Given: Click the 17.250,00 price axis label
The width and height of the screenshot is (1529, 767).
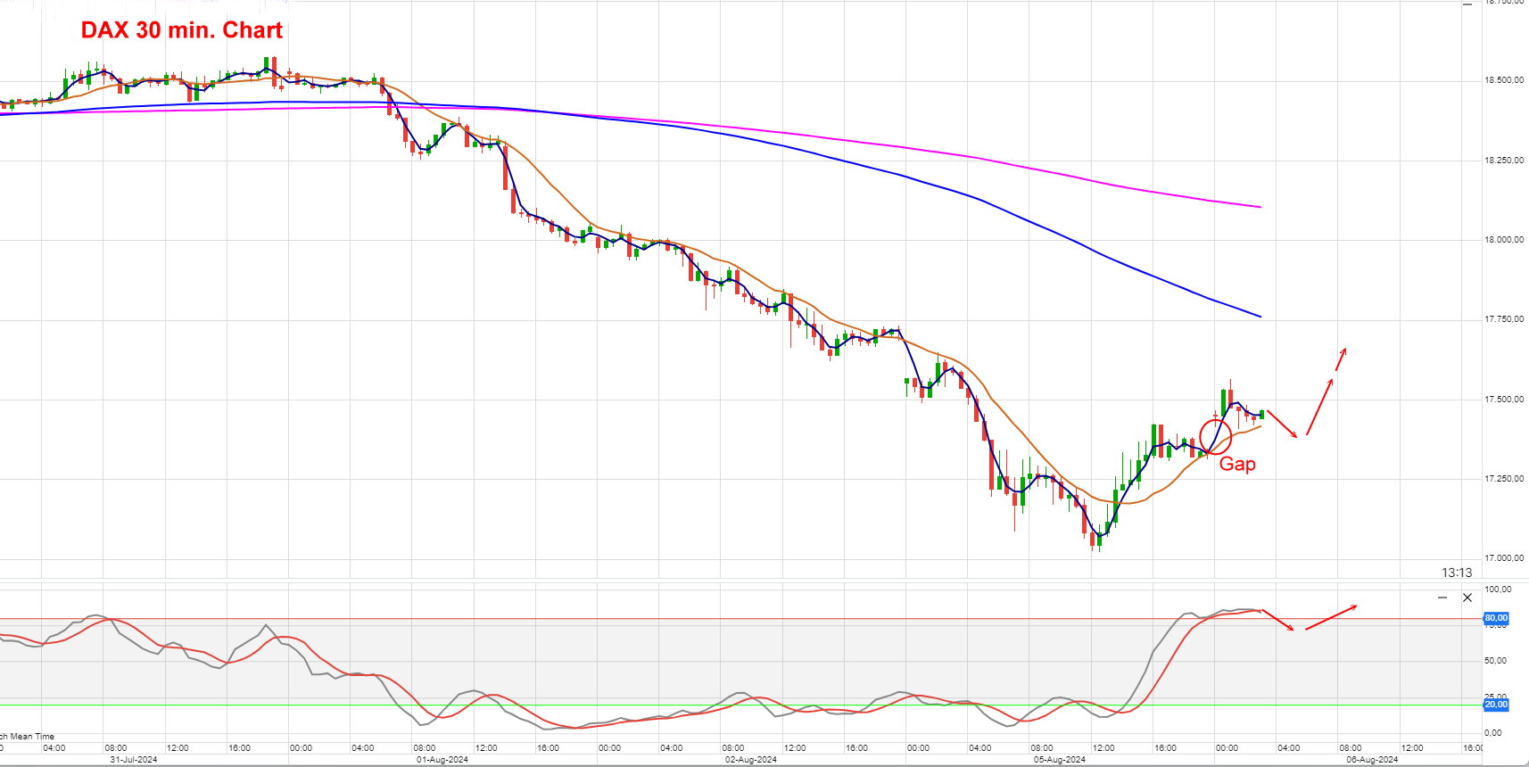Looking at the screenshot, I should (1504, 479).
